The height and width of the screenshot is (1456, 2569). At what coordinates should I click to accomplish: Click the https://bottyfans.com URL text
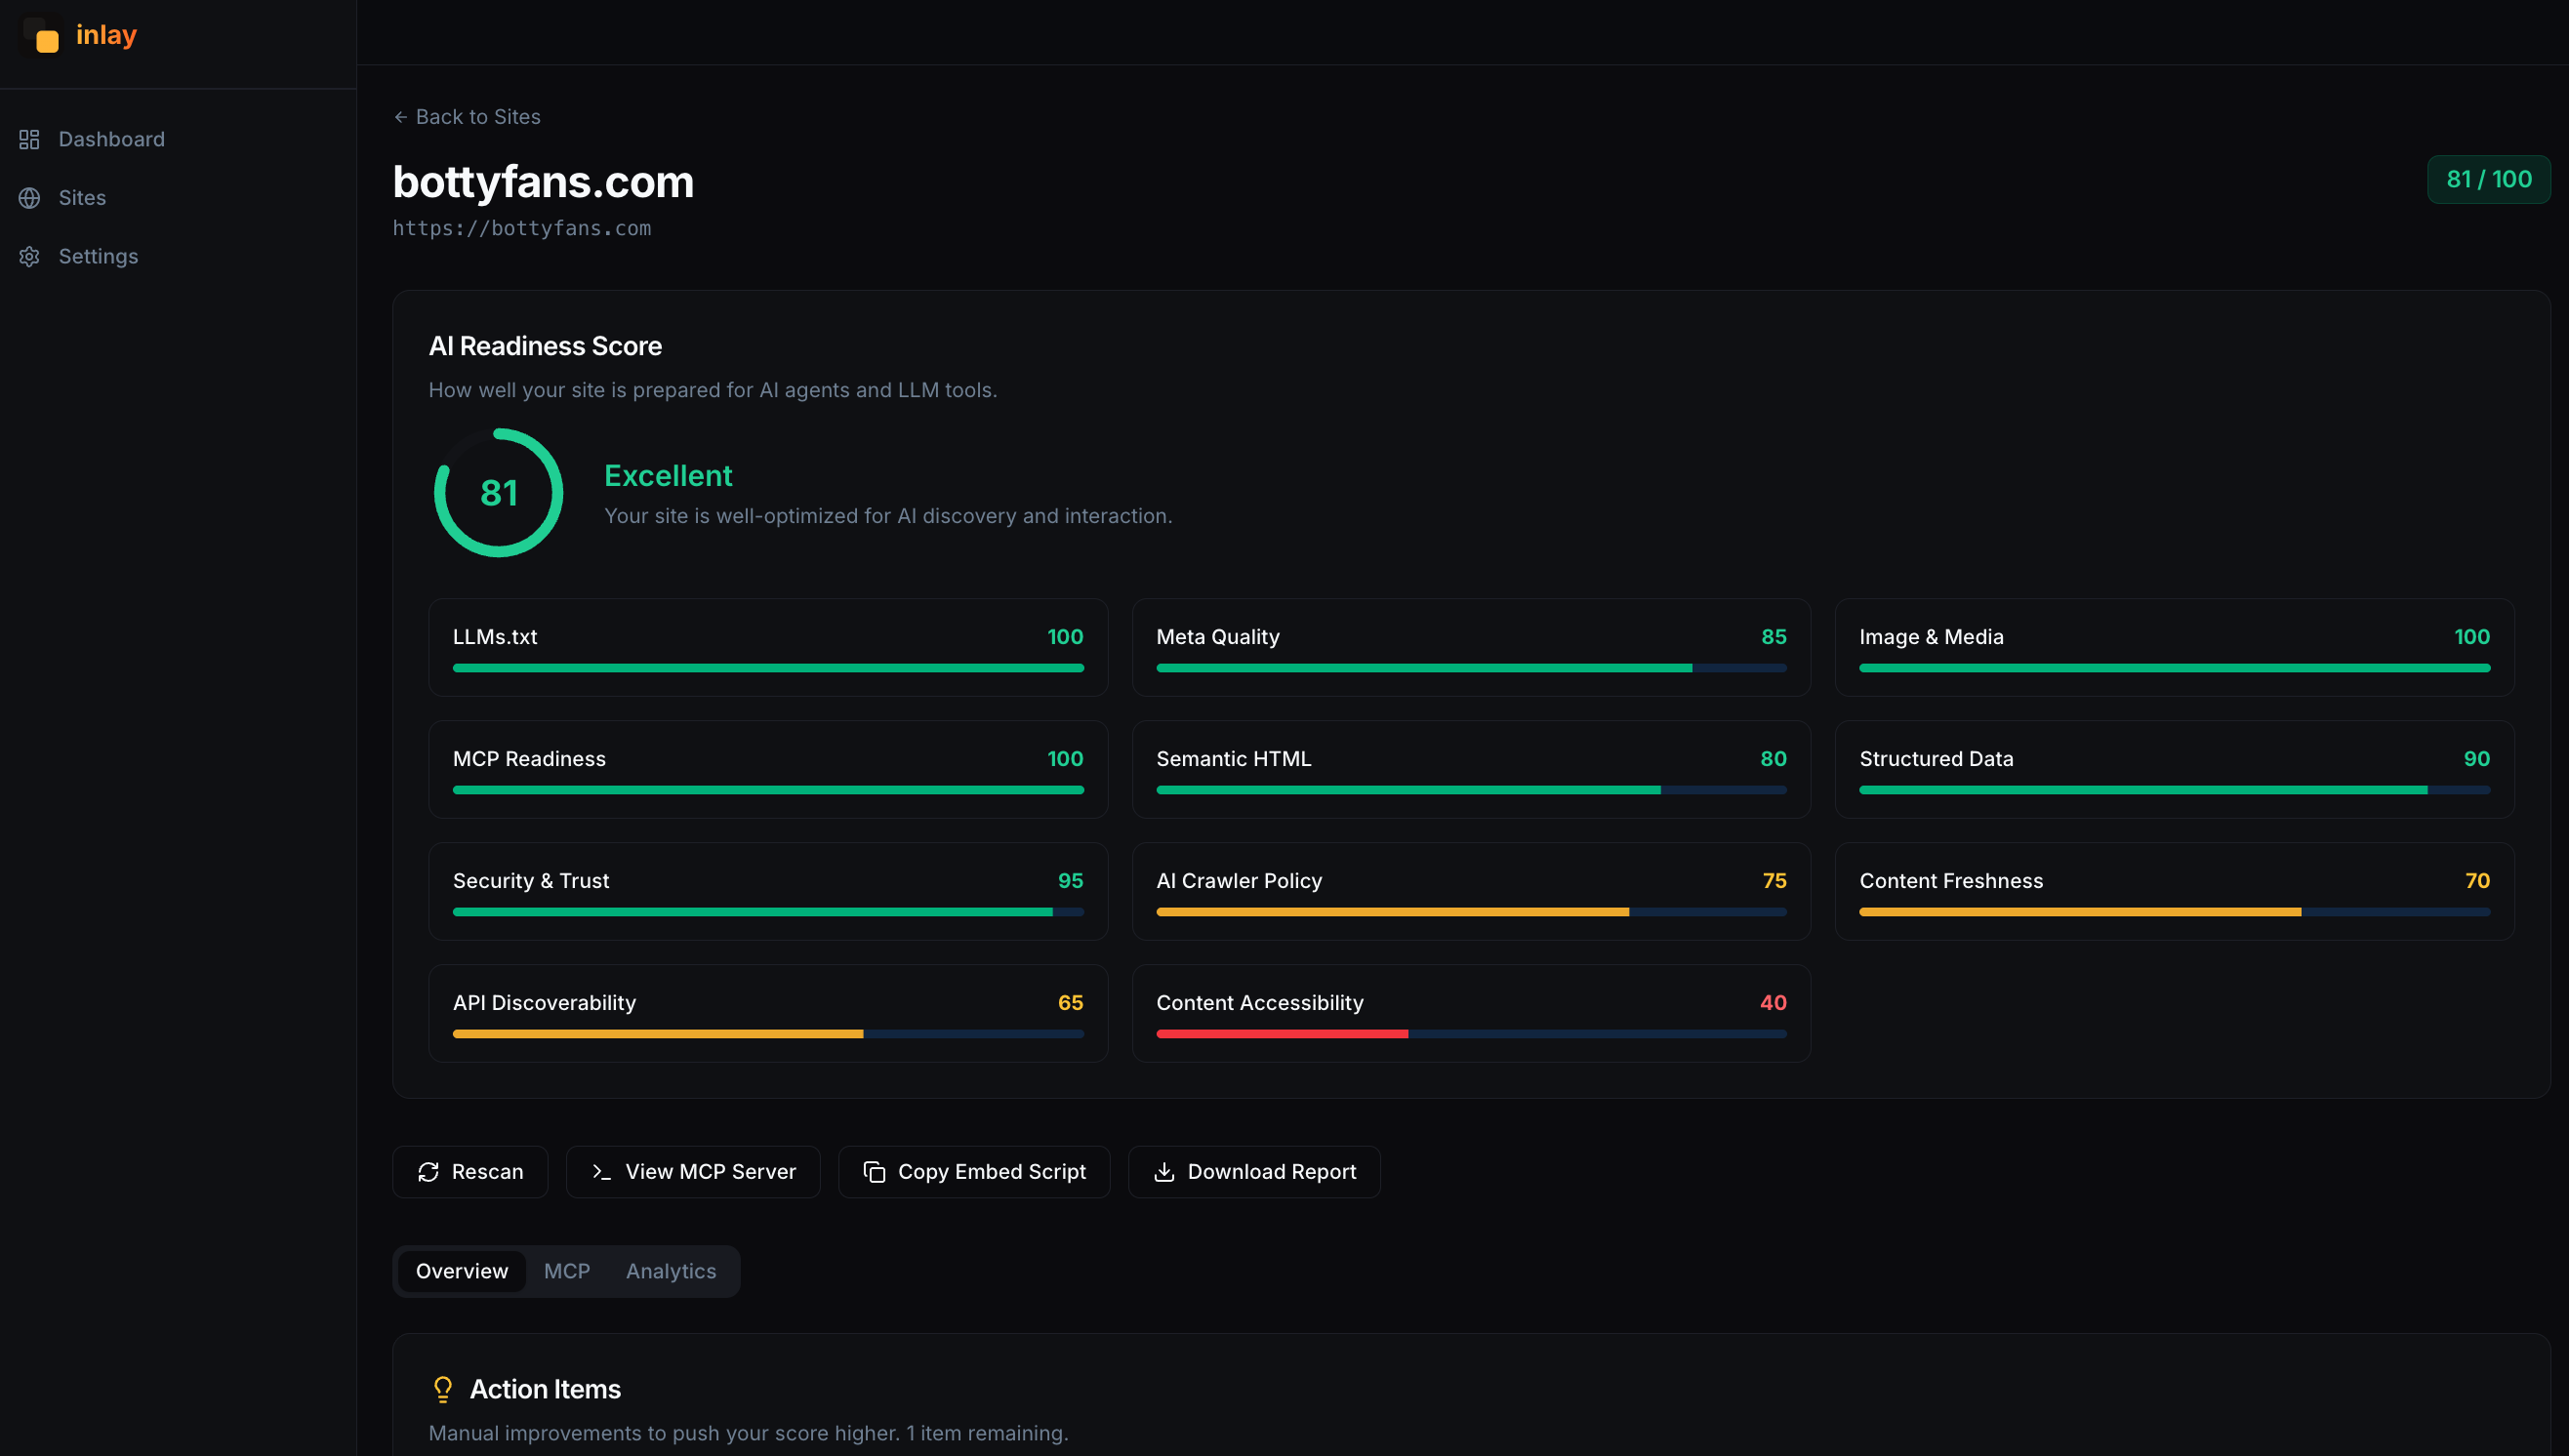(x=521, y=228)
